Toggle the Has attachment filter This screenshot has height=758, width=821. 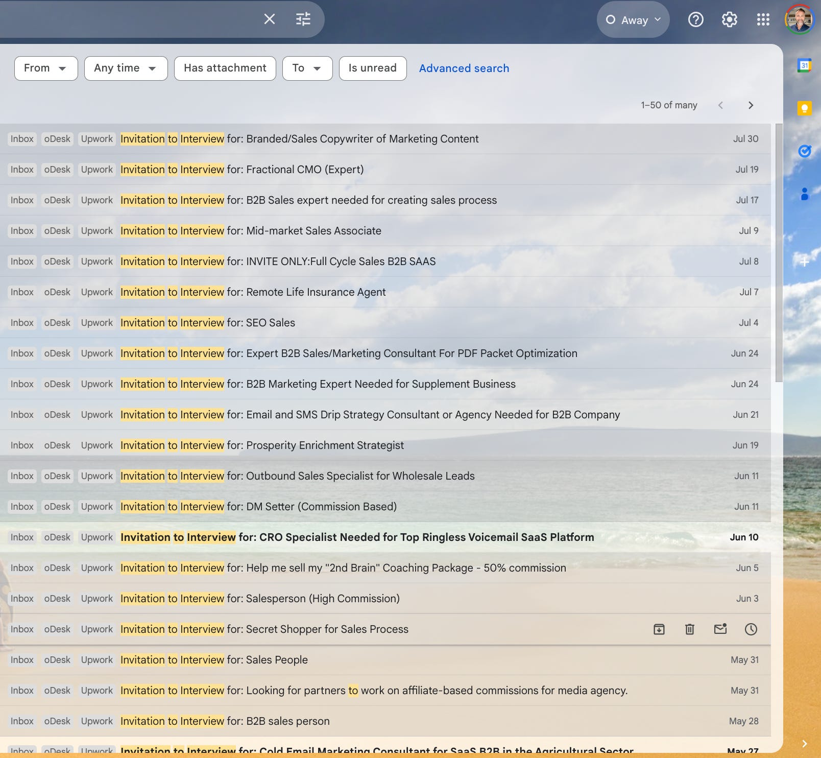coord(225,68)
